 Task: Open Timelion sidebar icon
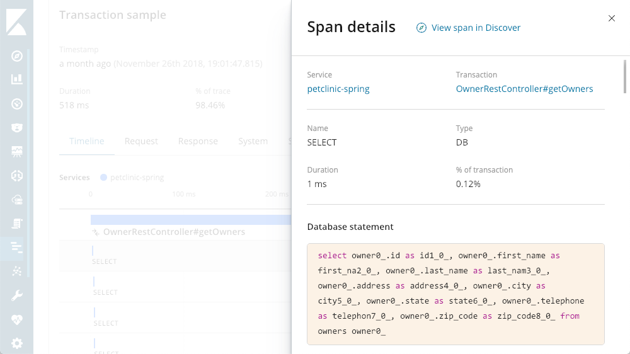(17, 128)
